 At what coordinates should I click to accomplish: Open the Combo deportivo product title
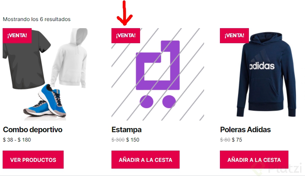33,130
